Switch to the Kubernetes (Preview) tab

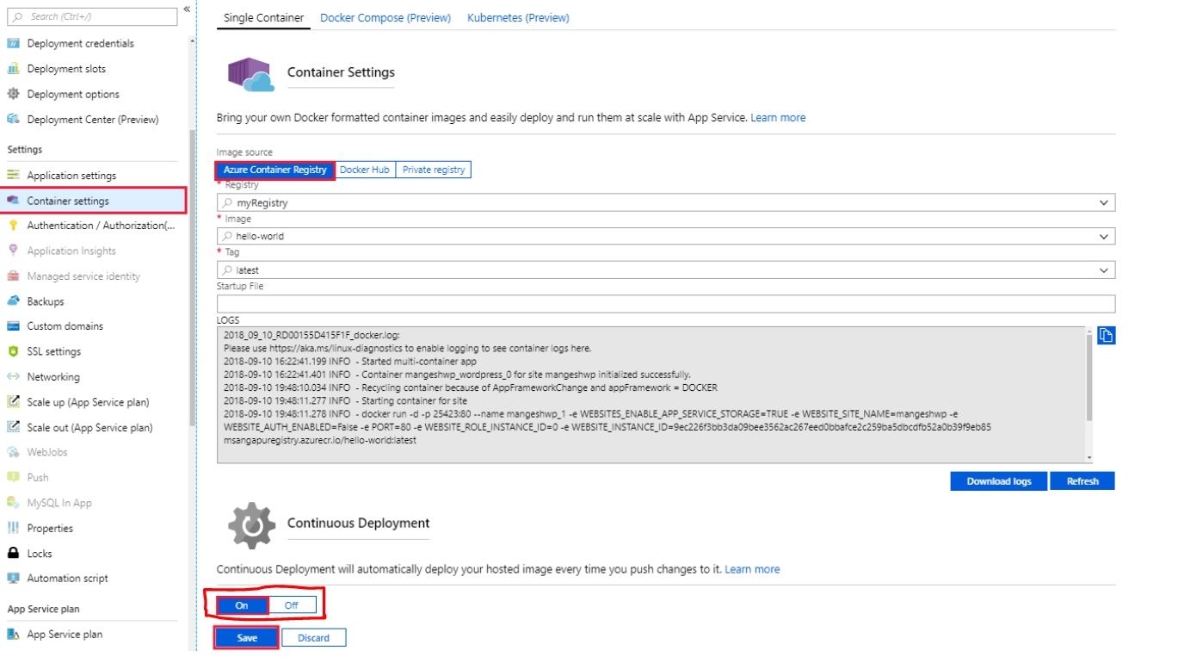tap(518, 18)
